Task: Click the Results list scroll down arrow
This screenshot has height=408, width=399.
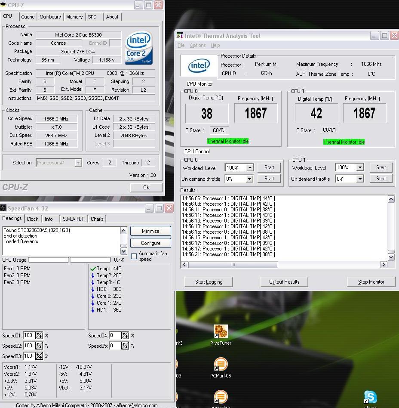Action: coord(391,257)
